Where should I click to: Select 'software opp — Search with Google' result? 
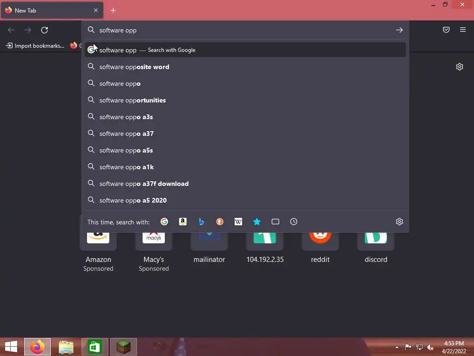point(245,50)
